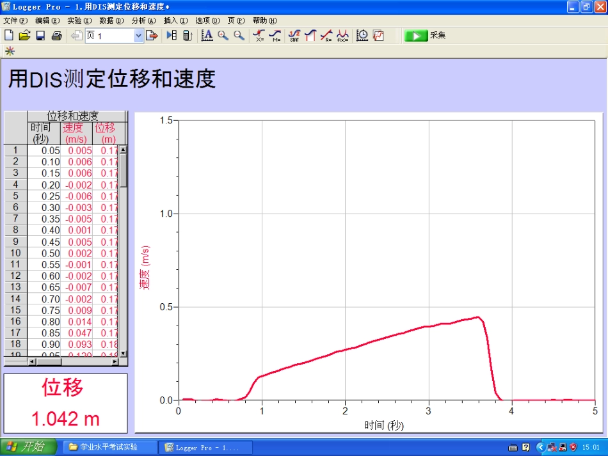
Task: Apply the Integral tool icon
Action: [310, 36]
